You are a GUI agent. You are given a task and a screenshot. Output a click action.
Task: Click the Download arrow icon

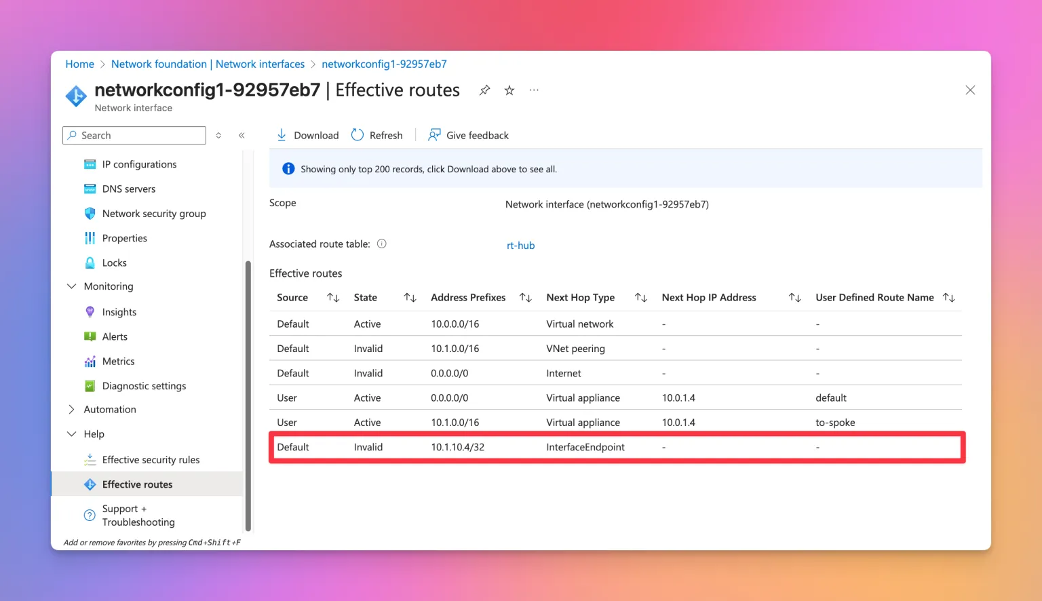[x=282, y=135]
